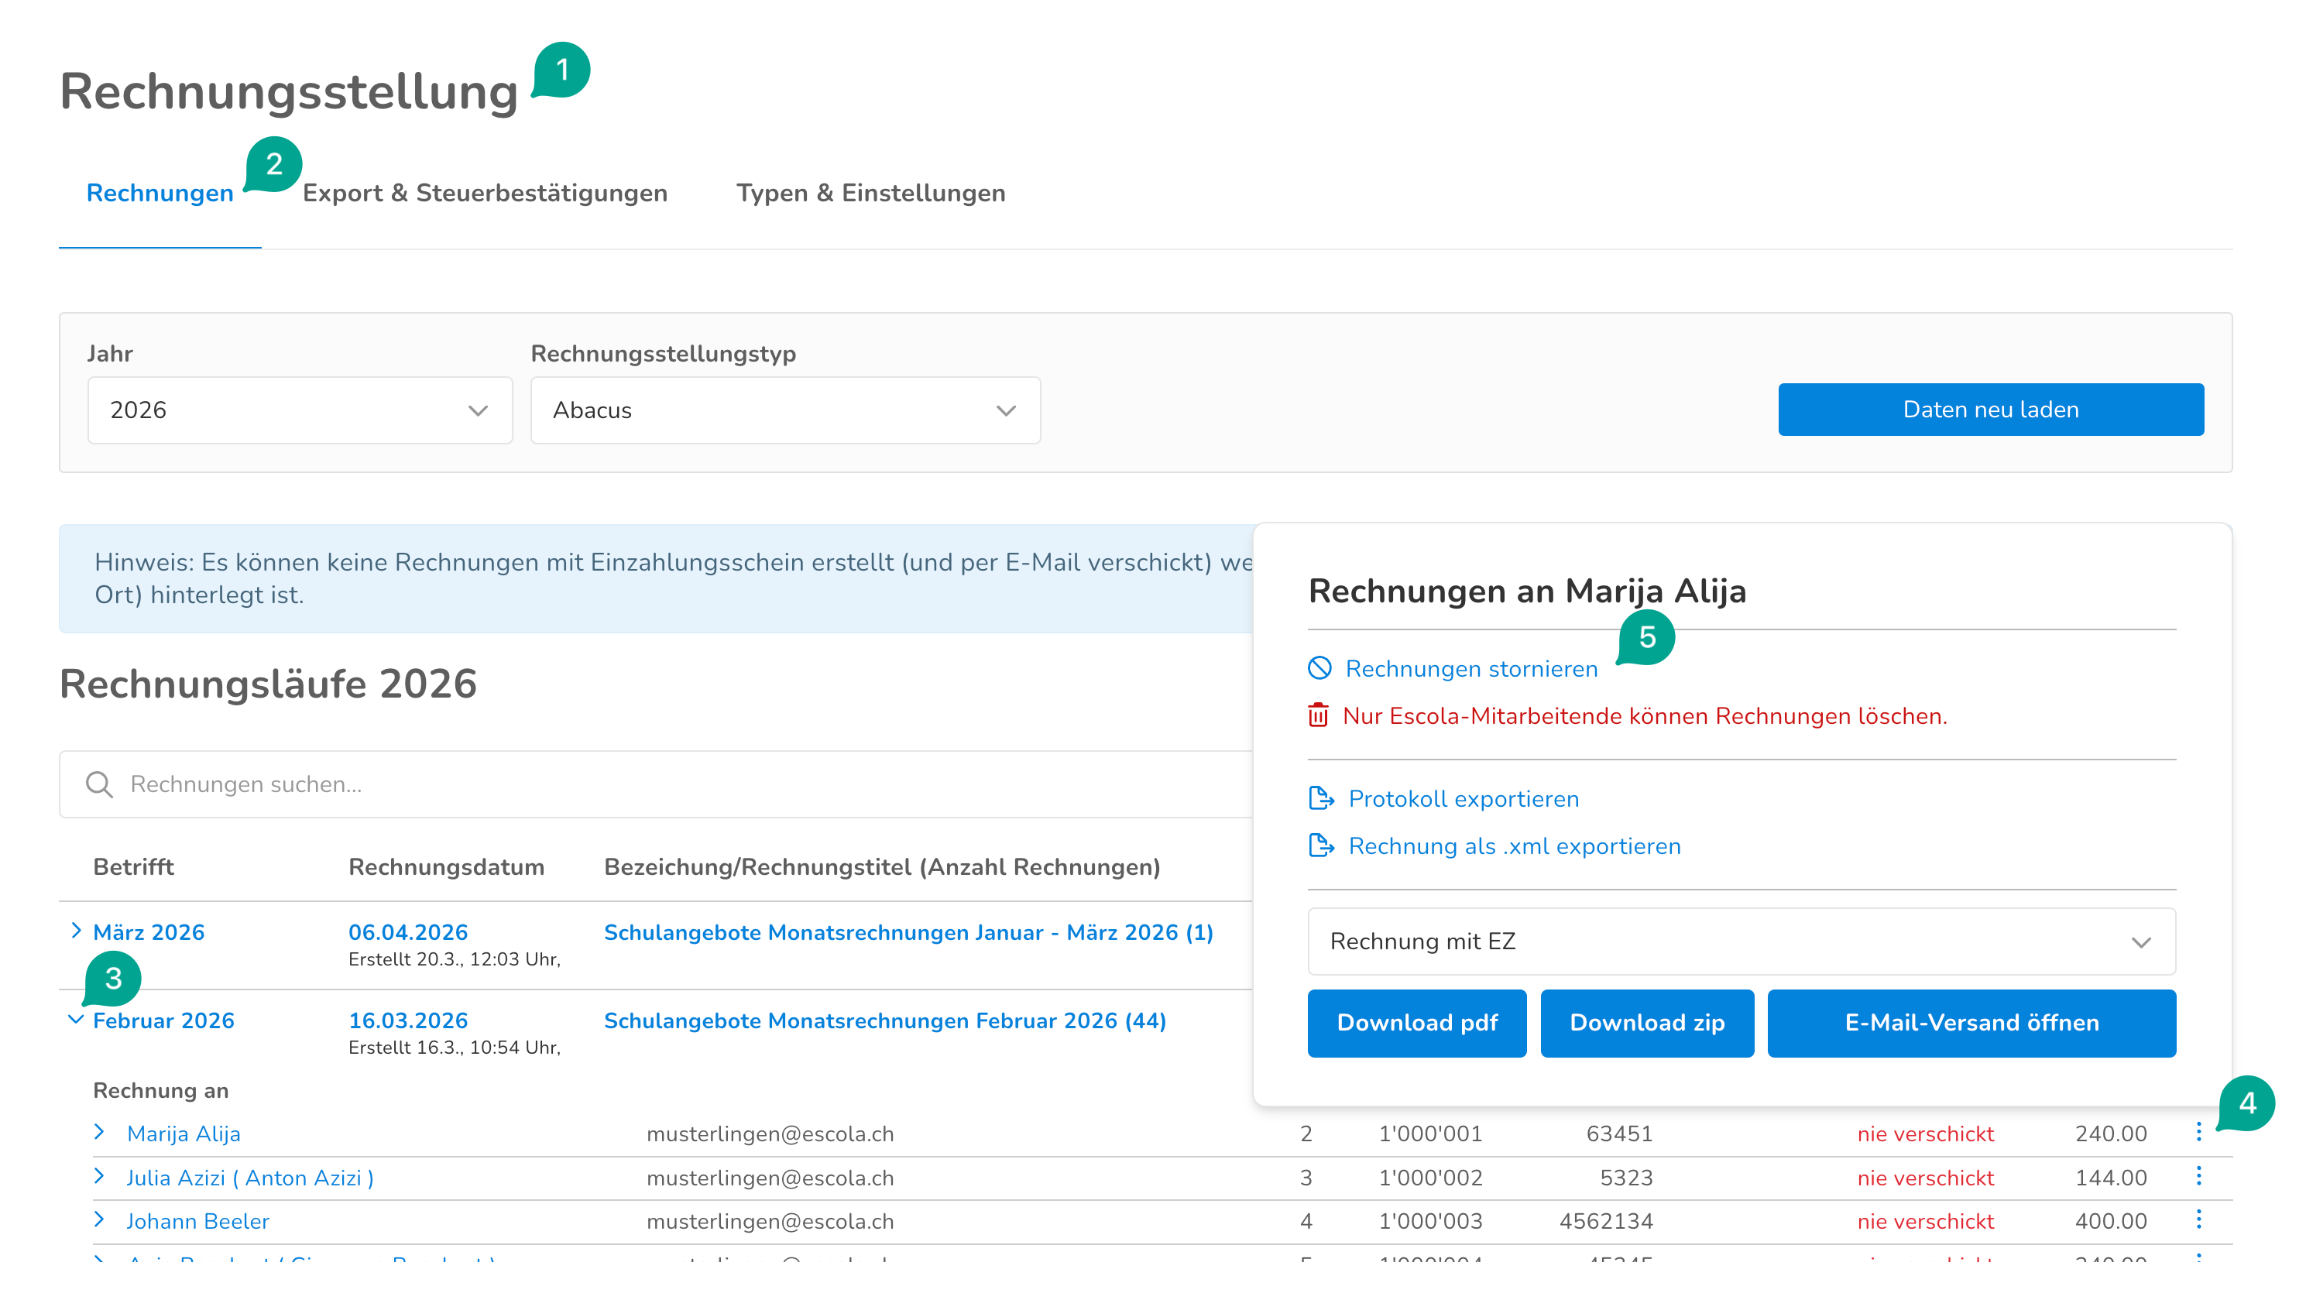Open the Julia Azizi ( Anton Azizi ) link
The image size is (2306, 1293).
[x=251, y=1178]
